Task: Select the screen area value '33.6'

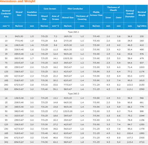Action: (55, 85)
